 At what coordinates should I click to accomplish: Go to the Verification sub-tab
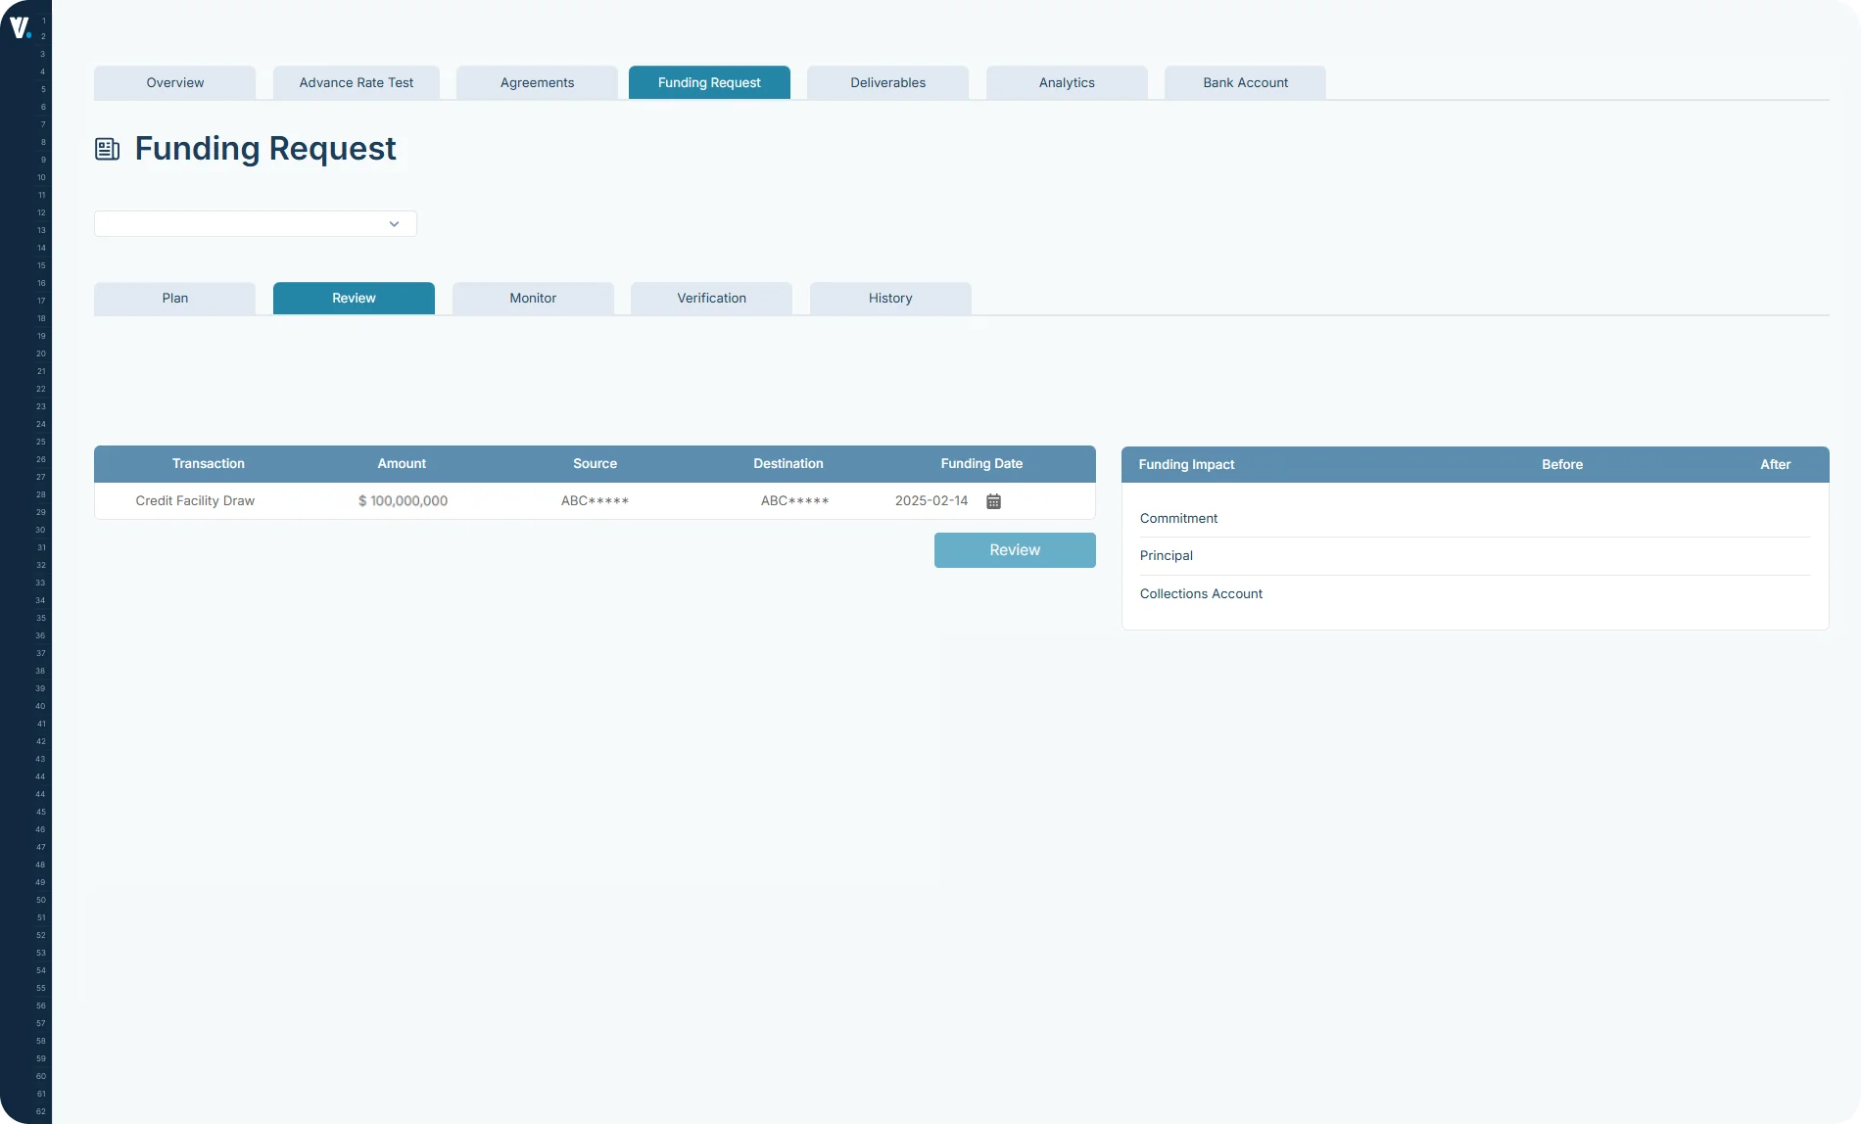click(711, 298)
